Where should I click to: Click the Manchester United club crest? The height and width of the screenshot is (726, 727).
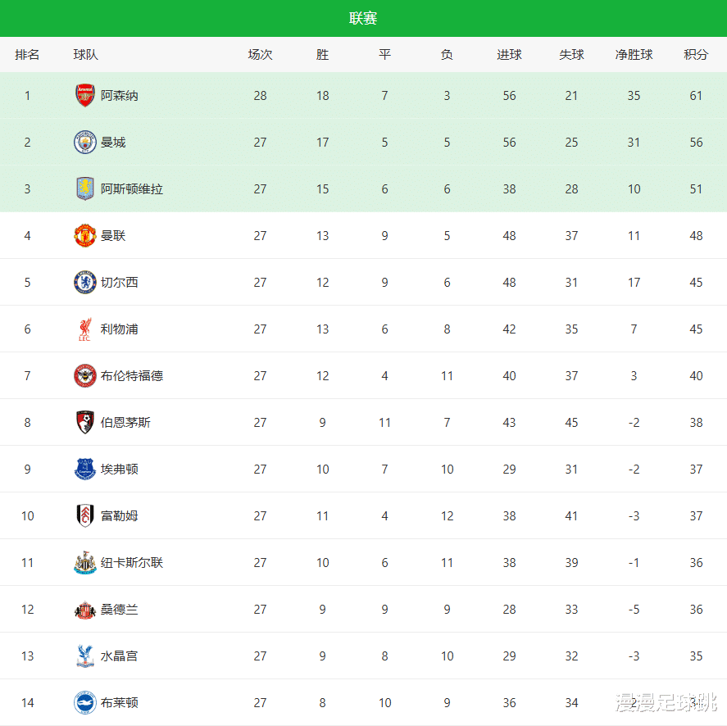click(x=85, y=236)
